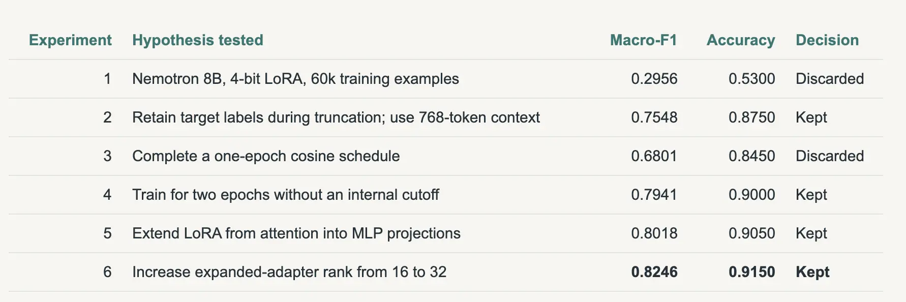
Task: Click the bold Macro-F1 value 0.8246
Action: pos(654,272)
